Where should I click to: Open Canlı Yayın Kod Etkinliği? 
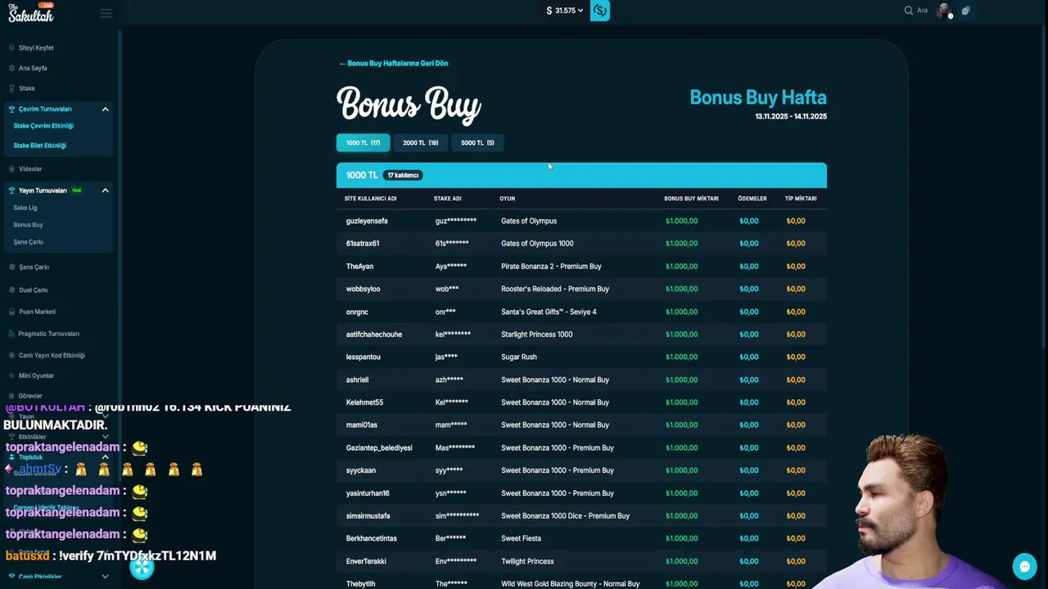coord(52,355)
